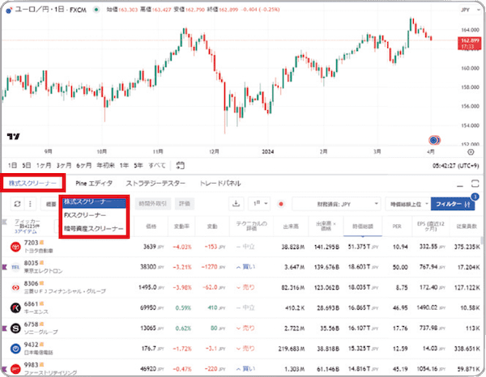Sort by the 時価総額 column header
Viewport: 486px width, 377px height.
pos(363,227)
